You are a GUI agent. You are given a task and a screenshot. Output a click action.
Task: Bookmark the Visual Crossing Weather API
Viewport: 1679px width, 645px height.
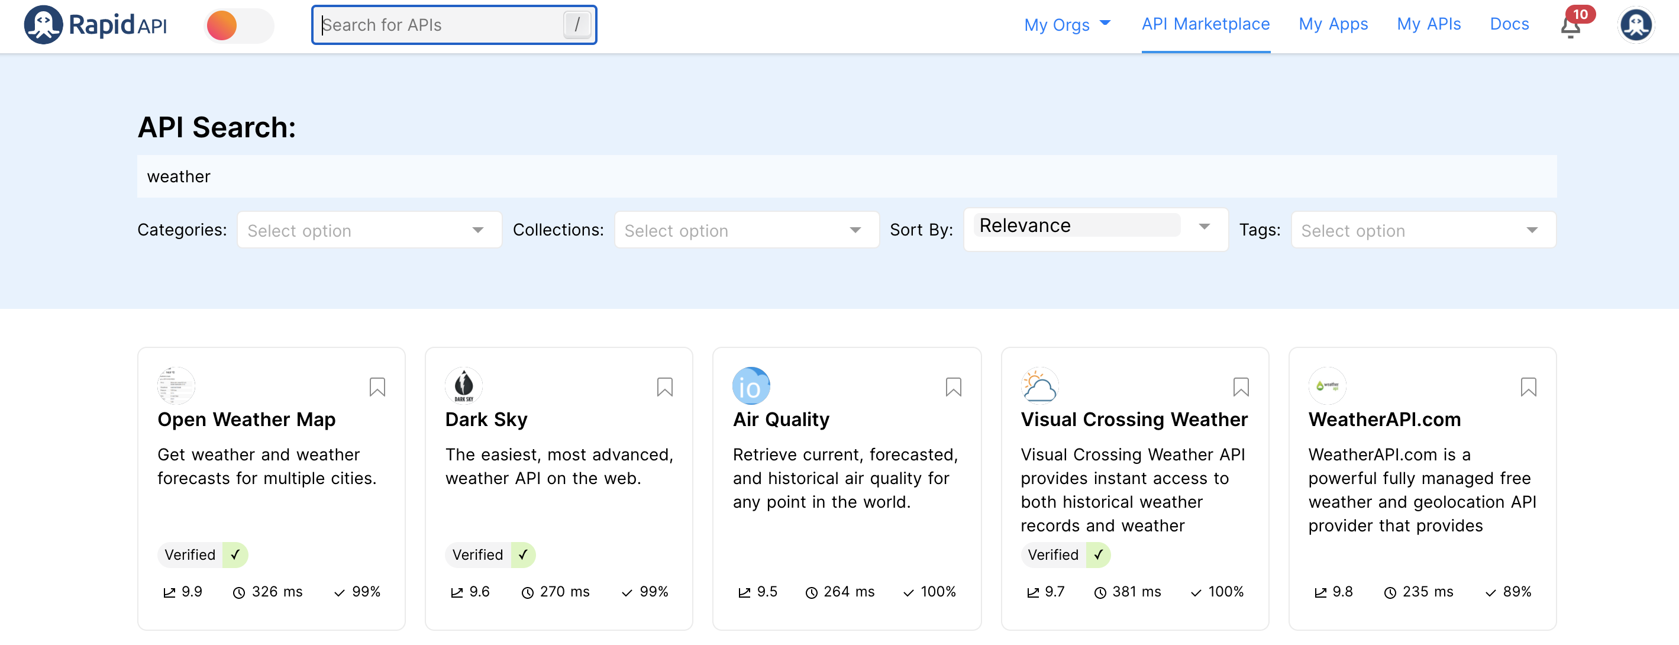[x=1241, y=388]
